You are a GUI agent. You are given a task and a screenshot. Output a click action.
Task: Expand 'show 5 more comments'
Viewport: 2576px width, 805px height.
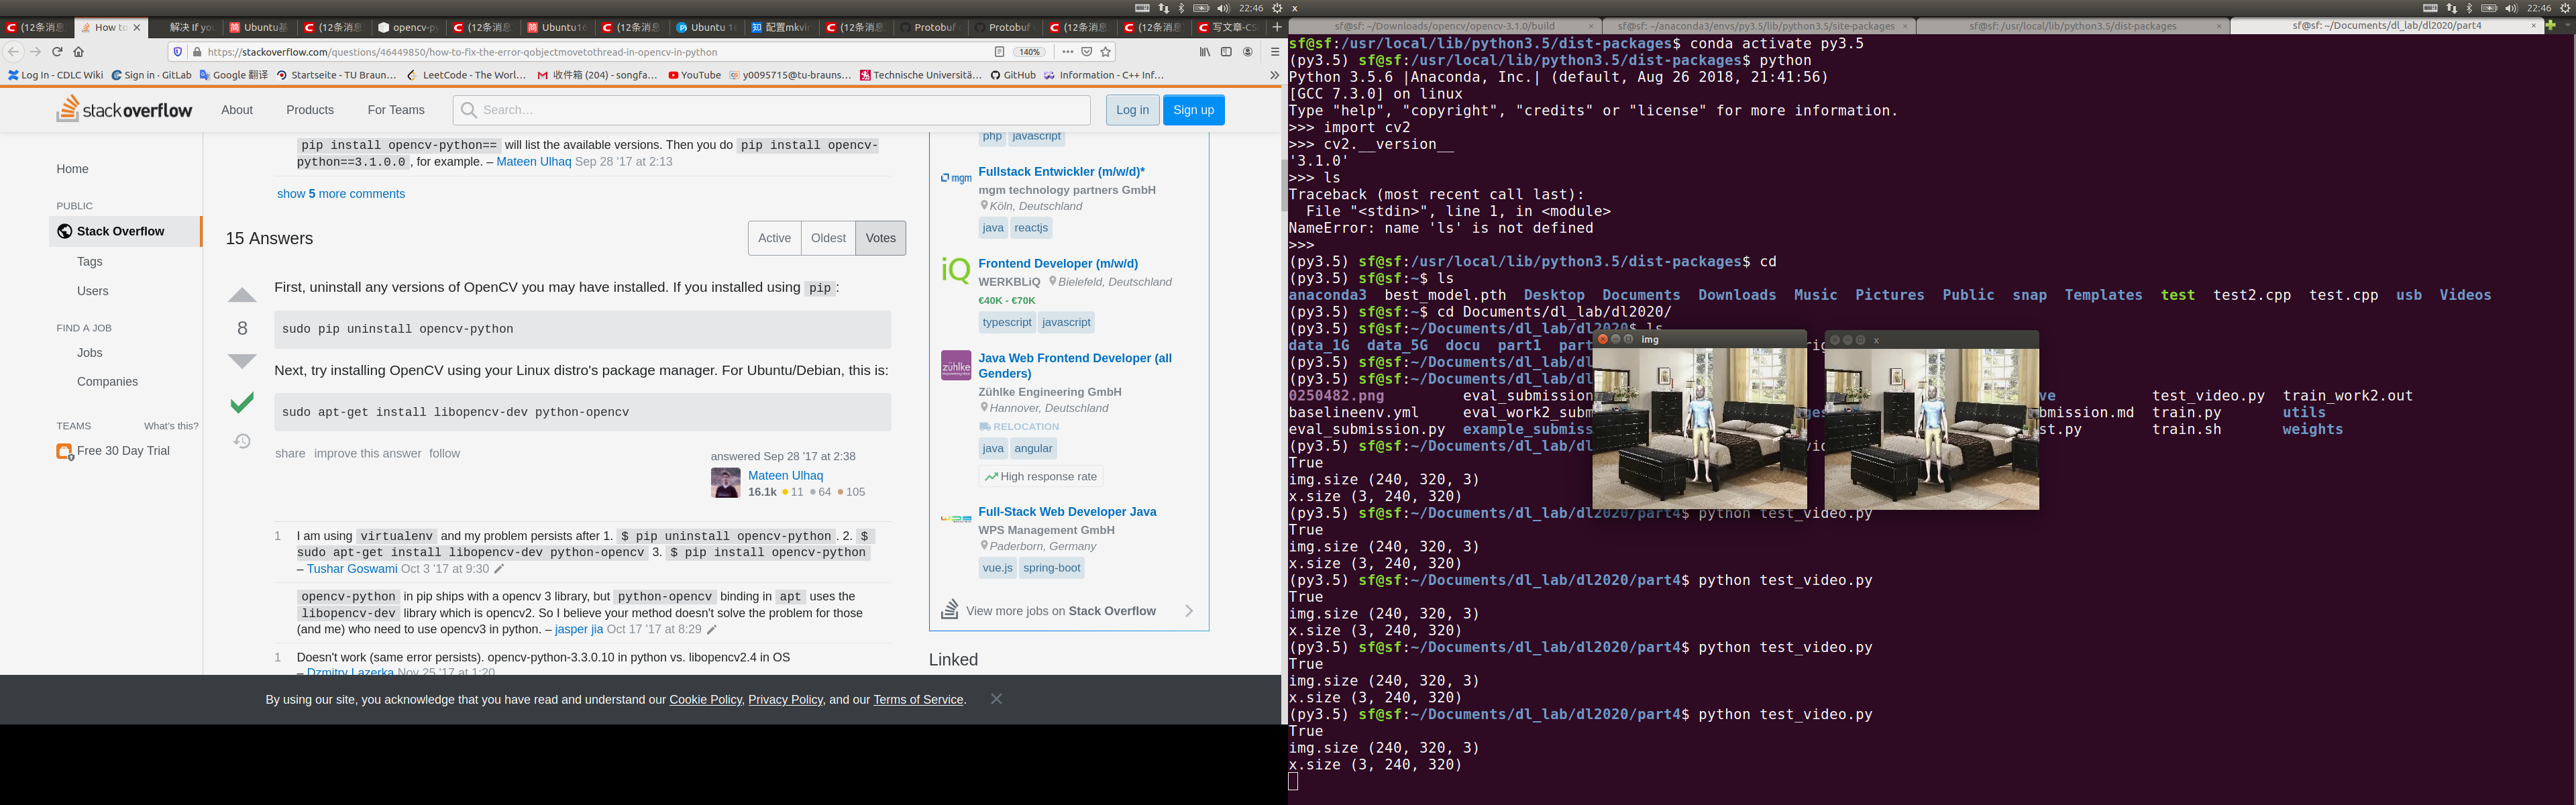[341, 193]
